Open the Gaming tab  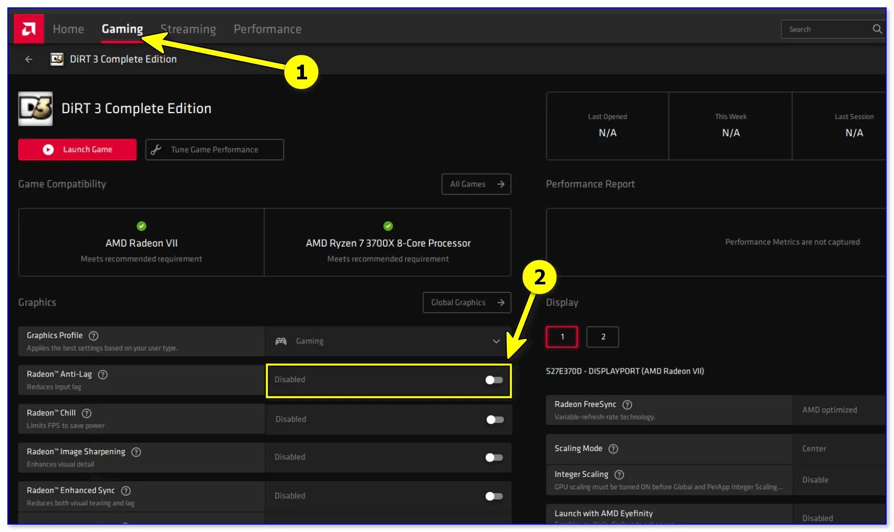[x=123, y=29]
